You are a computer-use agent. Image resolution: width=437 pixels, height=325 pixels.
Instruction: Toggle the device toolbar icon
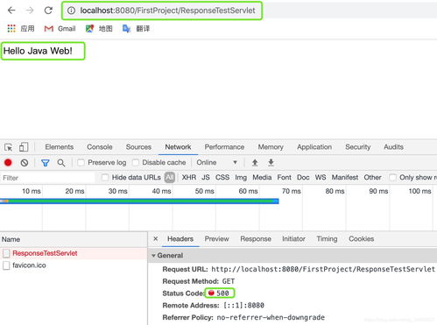point(24,147)
